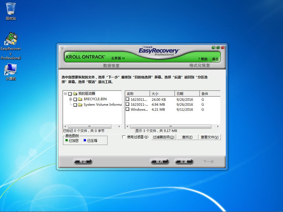Maximize the EasyRecovery window
The height and width of the screenshot is (212, 283).
tap(218, 47)
